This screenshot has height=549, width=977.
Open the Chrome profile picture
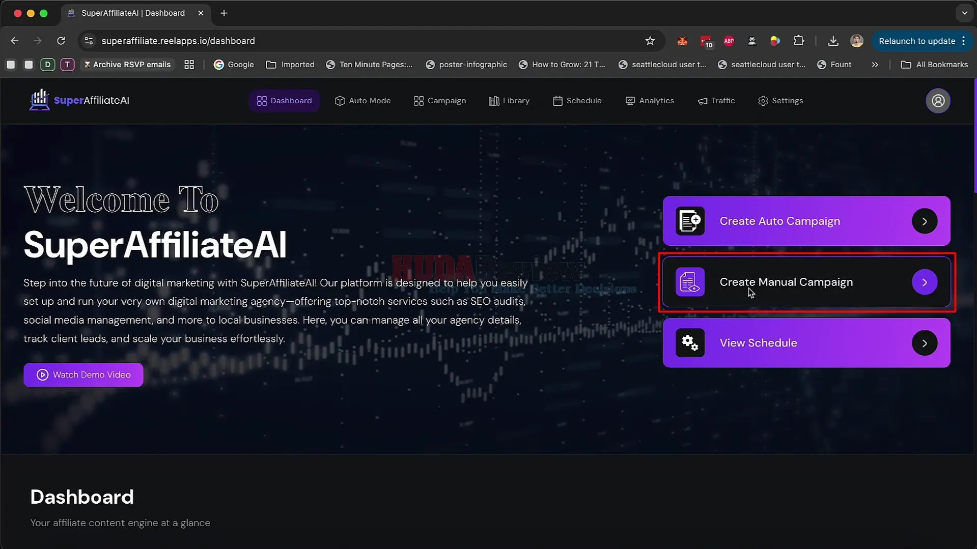(857, 41)
